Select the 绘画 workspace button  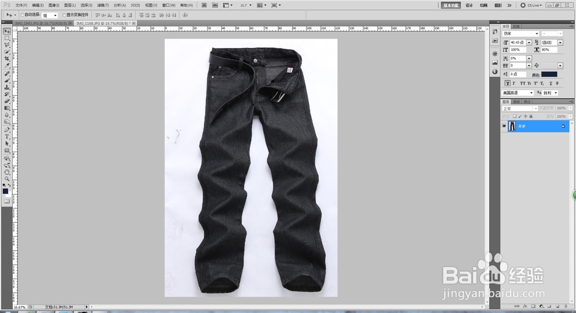(x=484, y=5)
